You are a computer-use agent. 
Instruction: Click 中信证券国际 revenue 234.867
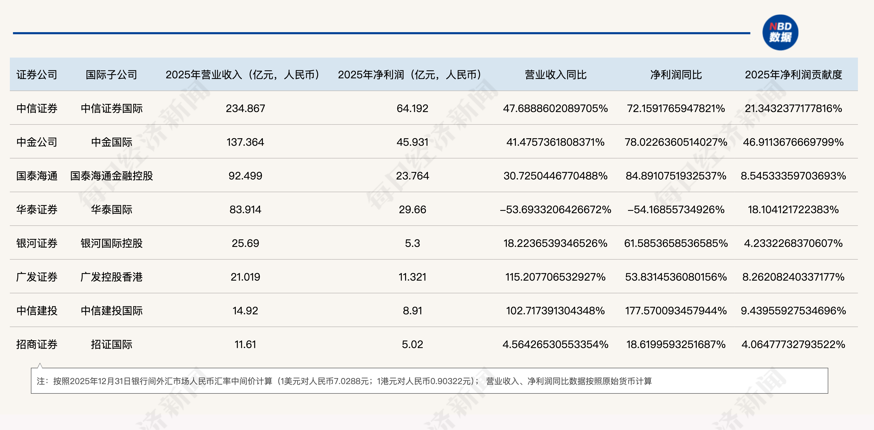[245, 108]
